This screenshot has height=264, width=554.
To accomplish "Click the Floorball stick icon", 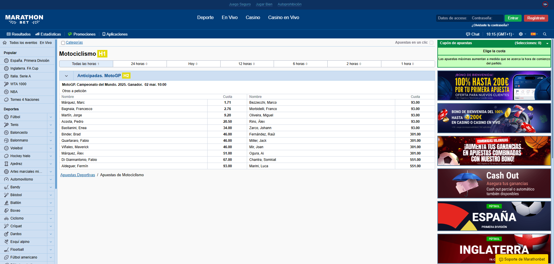I will click(6, 250).
